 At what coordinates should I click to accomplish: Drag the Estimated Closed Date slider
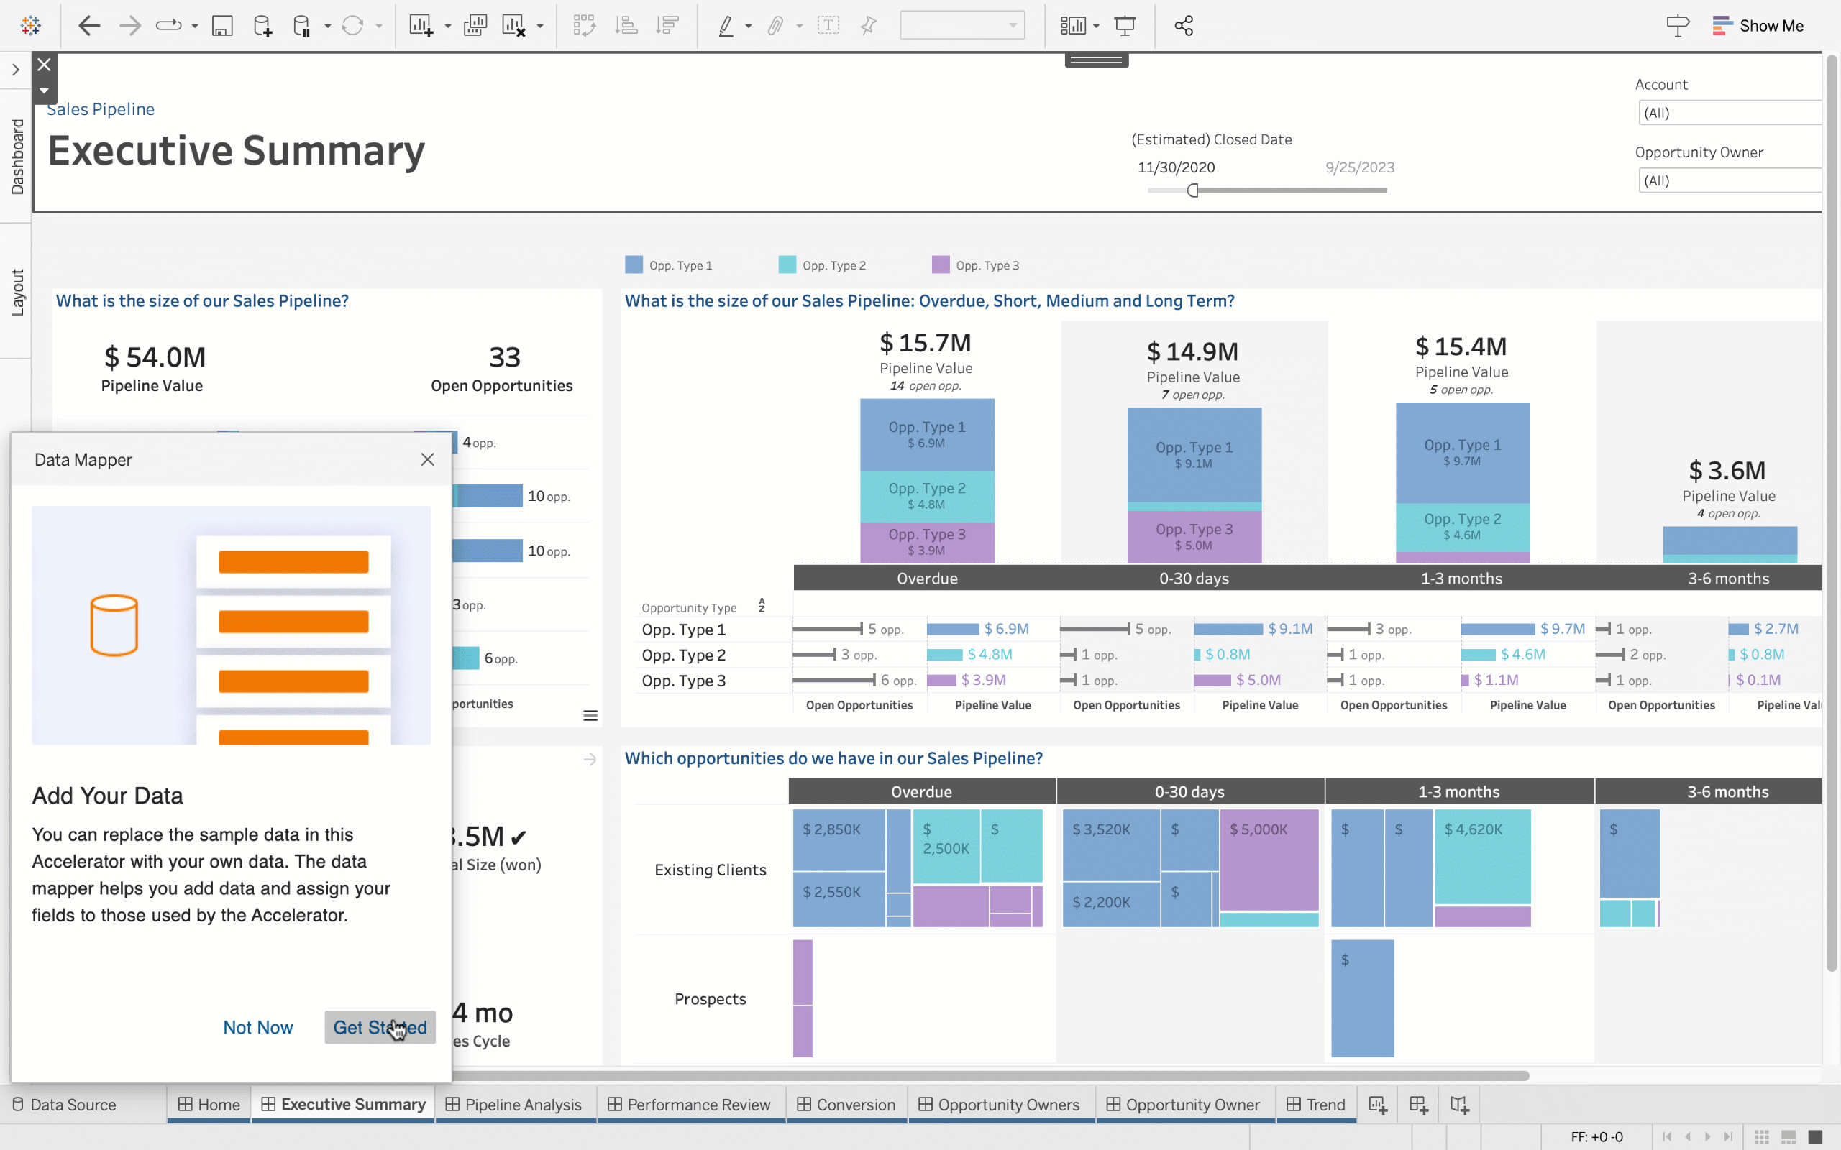(x=1192, y=188)
